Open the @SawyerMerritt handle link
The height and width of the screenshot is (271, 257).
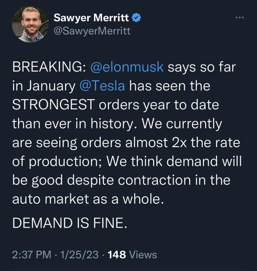coord(92,31)
